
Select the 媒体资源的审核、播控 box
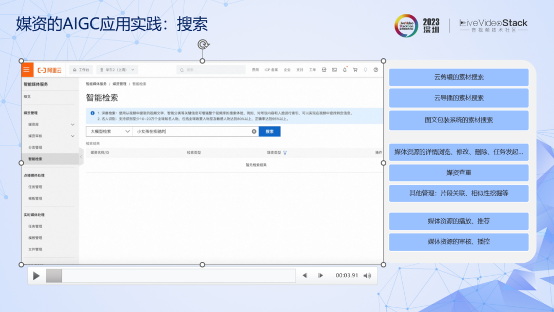pyautogui.click(x=459, y=242)
